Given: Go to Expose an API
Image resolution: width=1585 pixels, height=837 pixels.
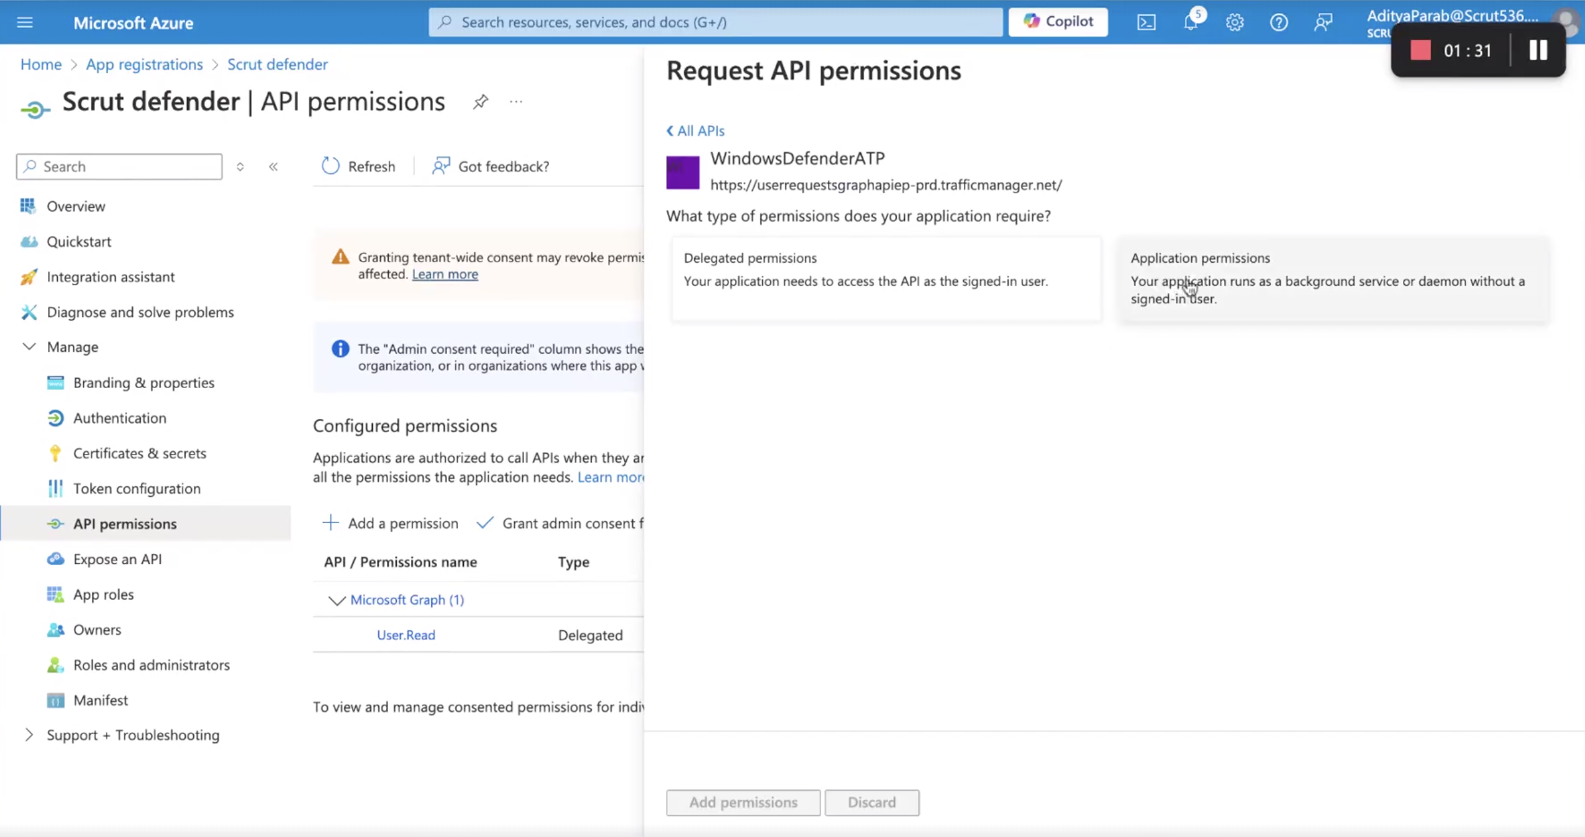Looking at the screenshot, I should [x=117, y=559].
